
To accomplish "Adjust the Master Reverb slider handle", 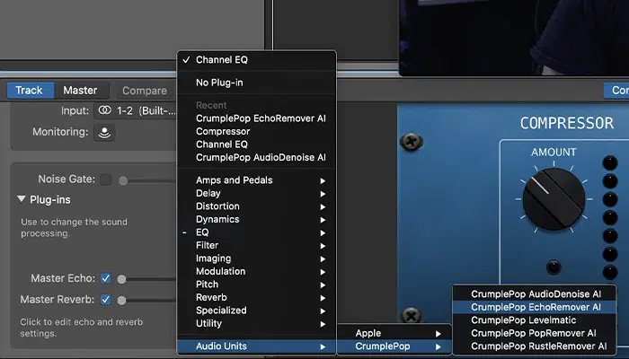I will coord(121,300).
